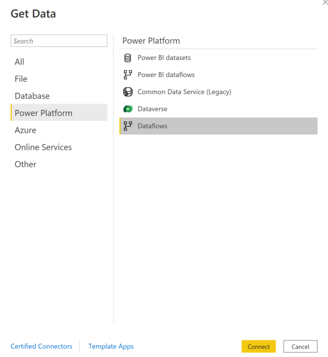The width and height of the screenshot is (328, 357).
Task: Select the Power Platform category
Action: point(59,113)
